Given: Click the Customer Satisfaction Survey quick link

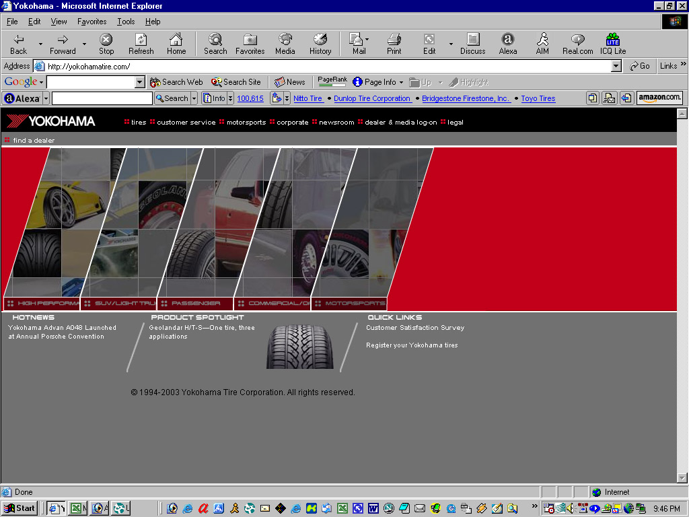Looking at the screenshot, I should point(414,328).
